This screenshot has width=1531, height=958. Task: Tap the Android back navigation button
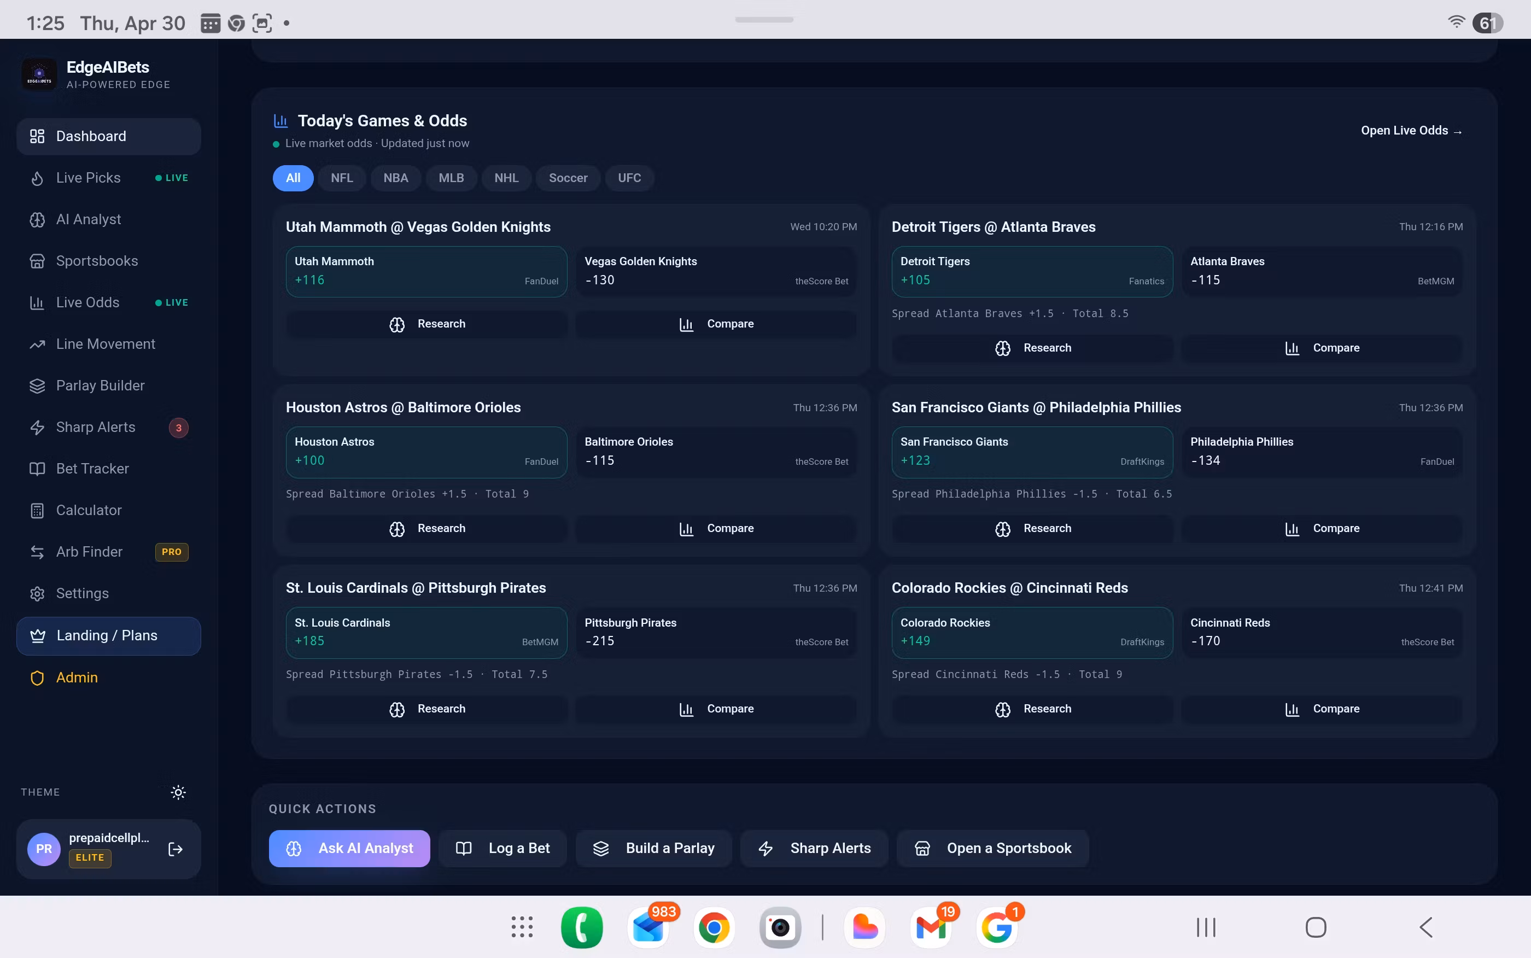point(1426,927)
